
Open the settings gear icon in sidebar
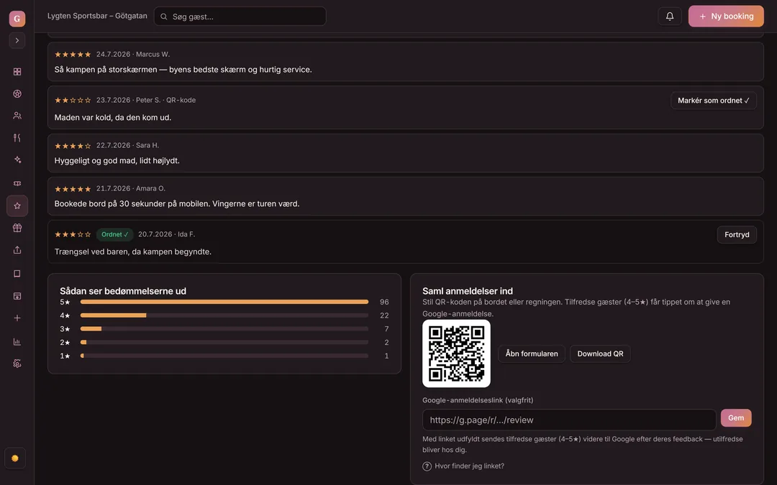[17, 364]
